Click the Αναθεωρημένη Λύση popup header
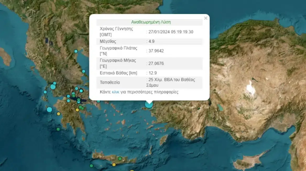 point(150,22)
